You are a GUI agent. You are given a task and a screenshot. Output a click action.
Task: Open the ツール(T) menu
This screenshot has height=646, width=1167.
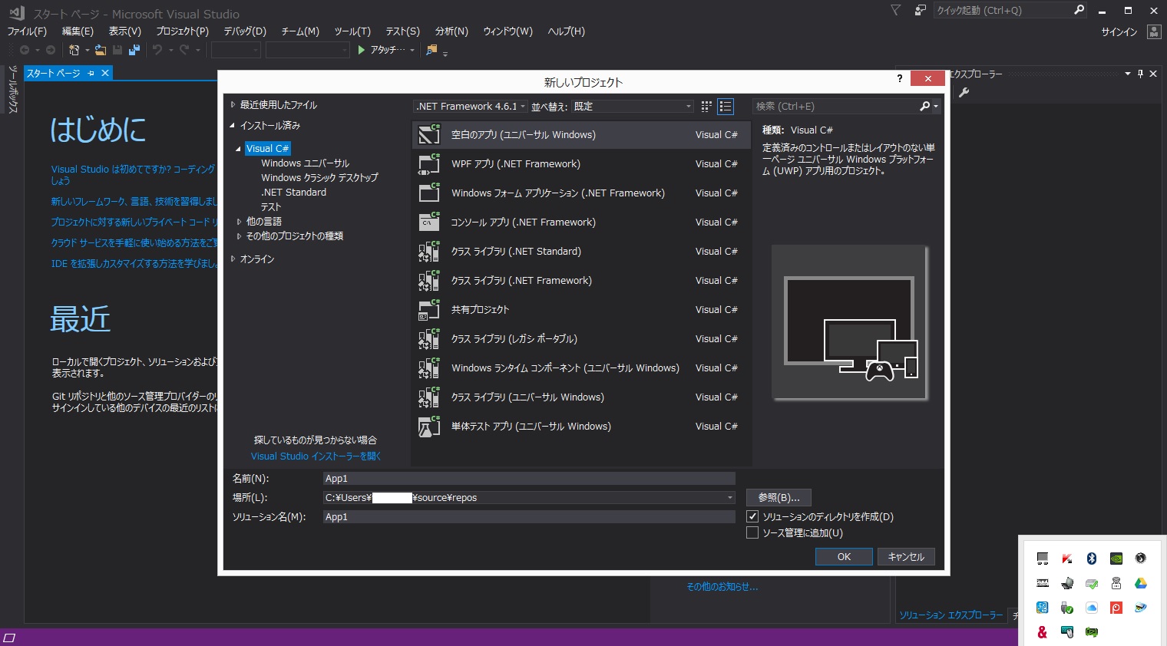pyautogui.click(x=352, y=31)
